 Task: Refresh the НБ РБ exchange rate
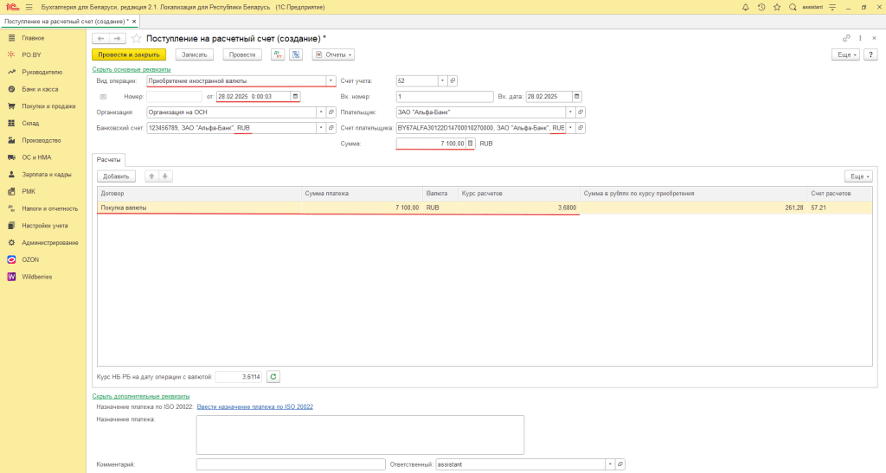[273, 376]
